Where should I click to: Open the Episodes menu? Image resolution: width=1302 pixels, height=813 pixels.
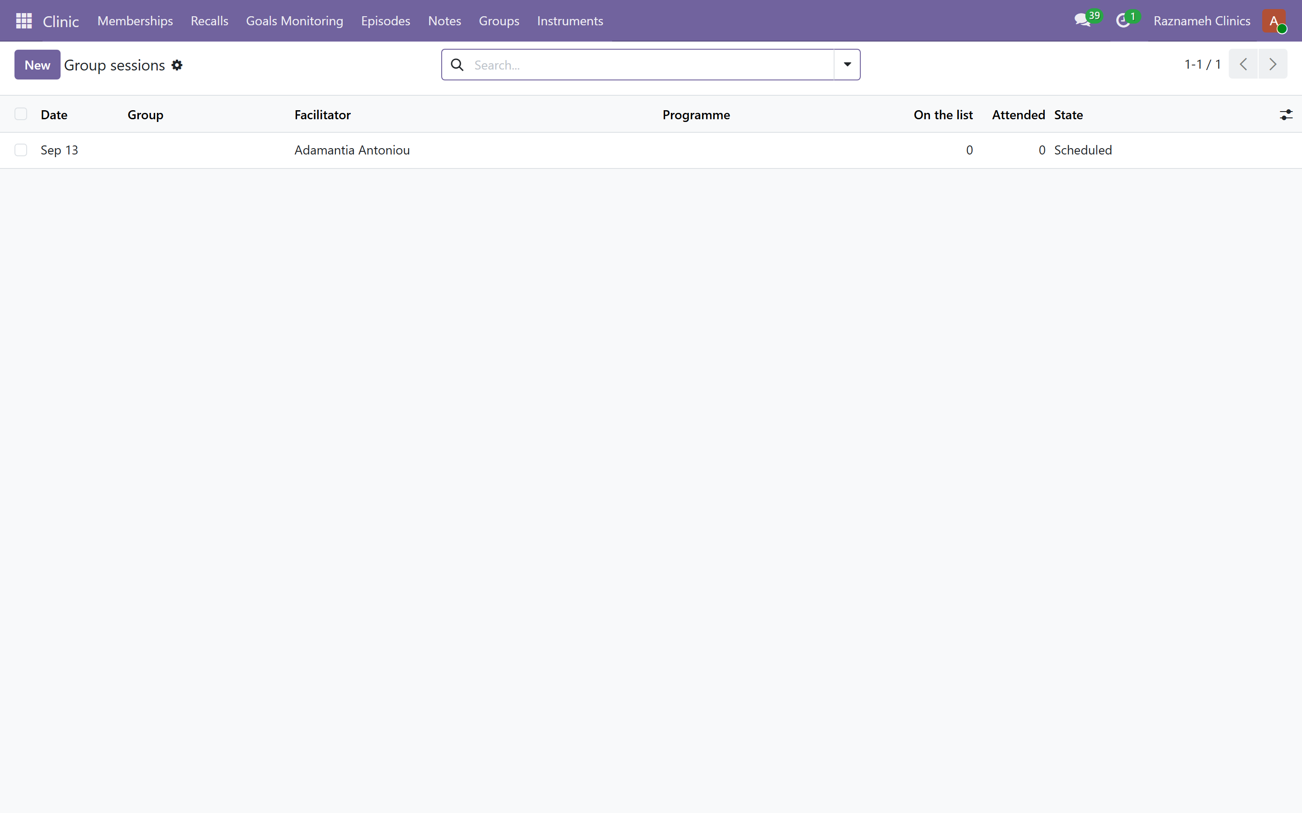point(385,21)
